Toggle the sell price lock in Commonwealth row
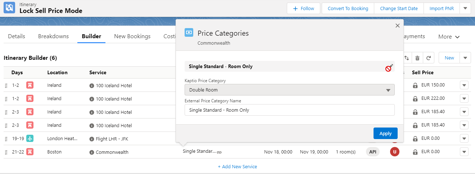 (415, 152)
